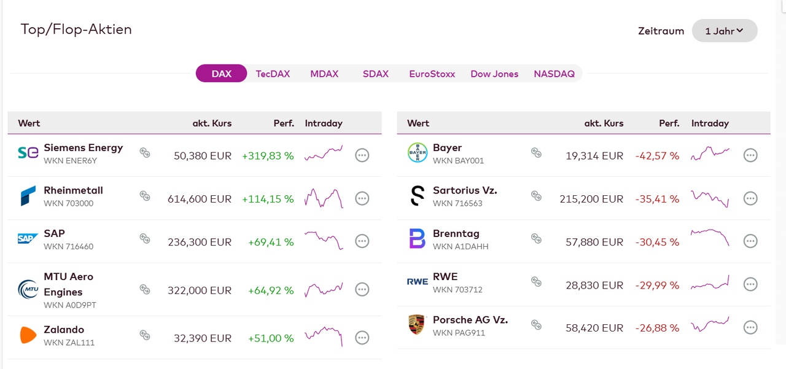Open more options for MTU Aero Engines
This screenshot has height=369, width=786.
tap(362, 289)
